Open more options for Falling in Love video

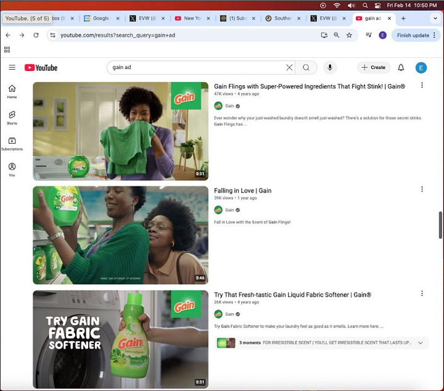pyautogui.click(x=422, y=189)
